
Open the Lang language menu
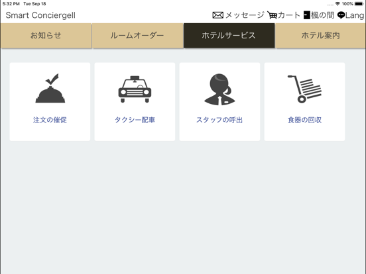355,15
